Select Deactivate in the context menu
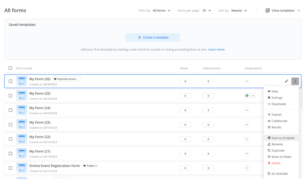The height and width of the screenshot is (179, 304). click(281, 104)
